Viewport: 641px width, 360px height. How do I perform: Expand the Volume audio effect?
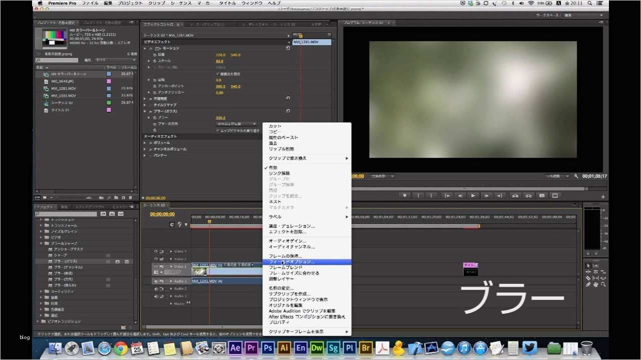145,142
